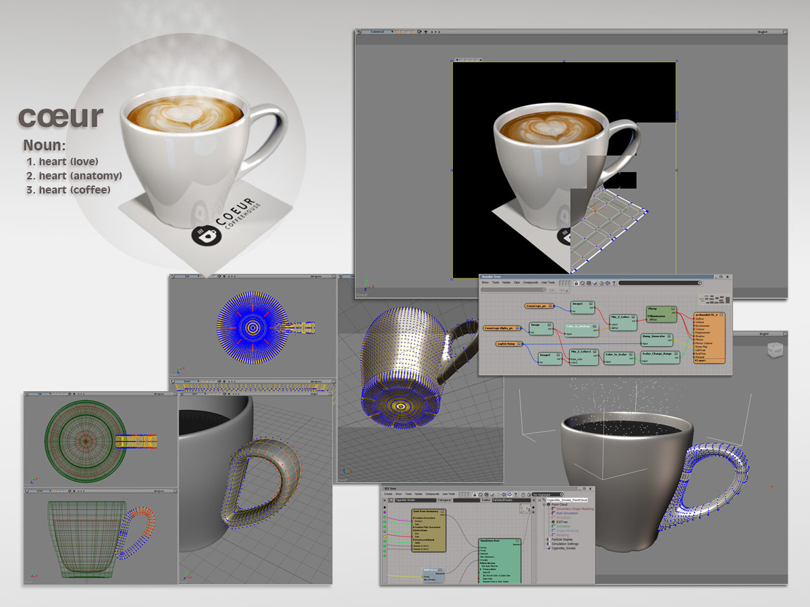Select the Add Forces node
Image resolution: width=810 pixels, height=607 pixels.
pos(433,575)
